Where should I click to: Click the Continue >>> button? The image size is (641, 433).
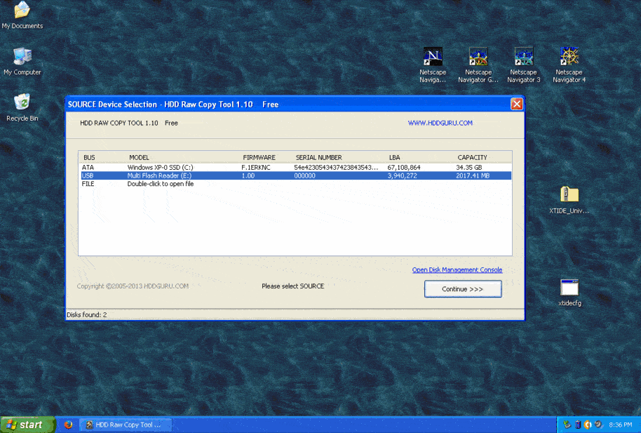pos(463,289)
